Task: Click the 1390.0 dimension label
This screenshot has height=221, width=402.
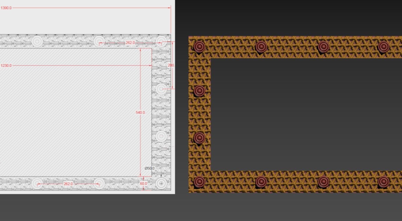Action: tap(6, 8)
